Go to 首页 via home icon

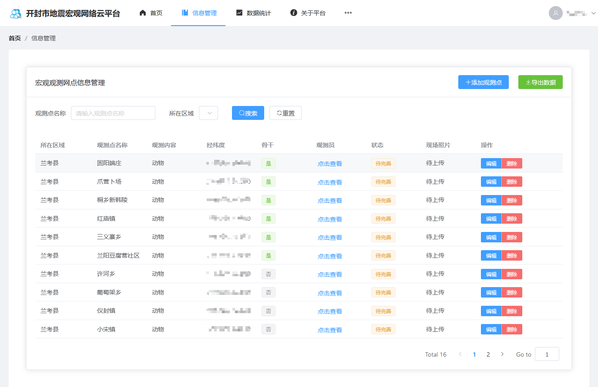(x=143, y=13)
